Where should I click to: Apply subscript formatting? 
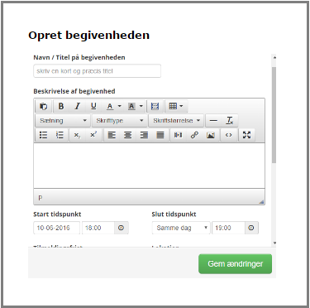coord(77,135)
